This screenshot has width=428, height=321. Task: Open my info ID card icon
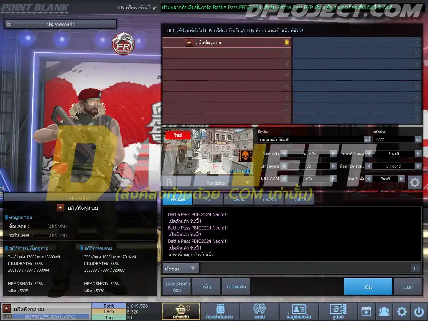pyautogui.click(x=298, y=311)
